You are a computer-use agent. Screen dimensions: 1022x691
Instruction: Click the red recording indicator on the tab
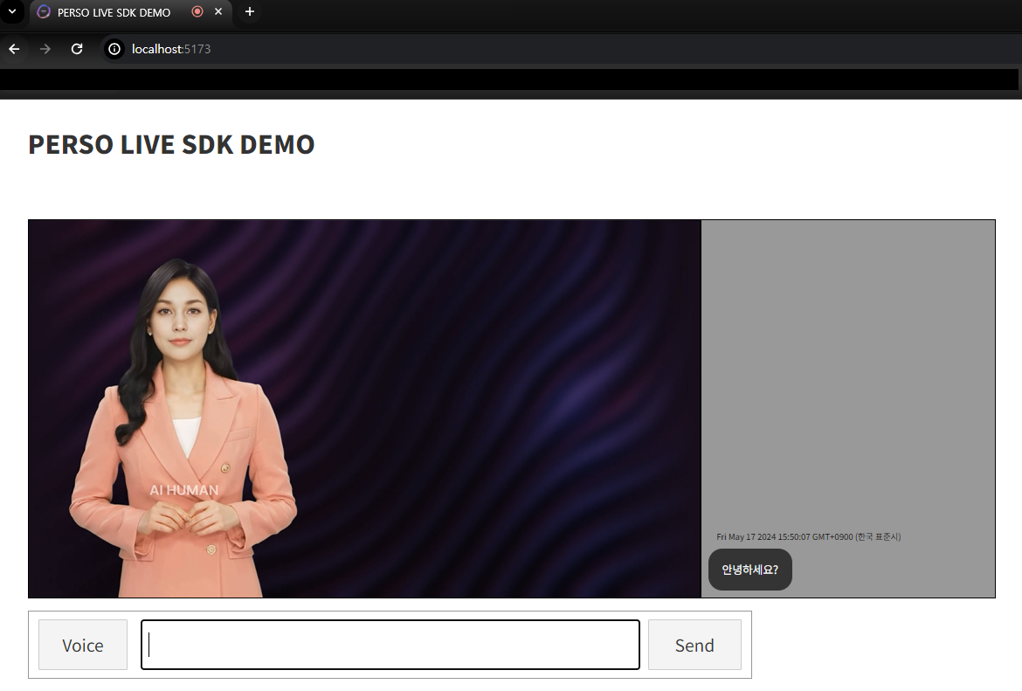197,12
